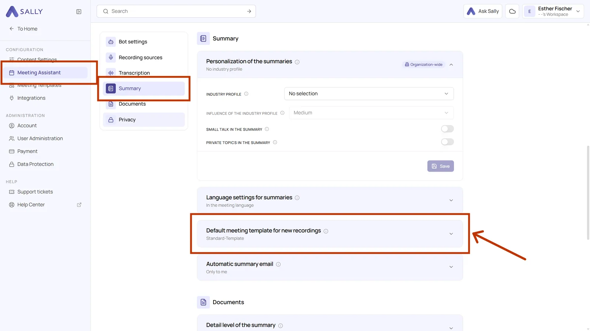This screenshot has height=331, width=590.
Task: Click the Integrations plug icon
Action: pos(12,98)
